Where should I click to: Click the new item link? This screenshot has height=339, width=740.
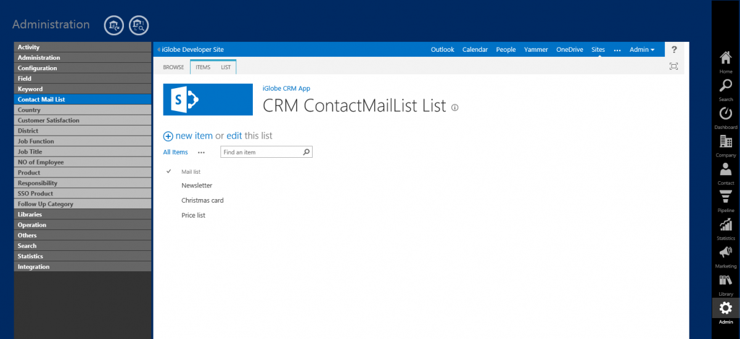click(194, 136)
